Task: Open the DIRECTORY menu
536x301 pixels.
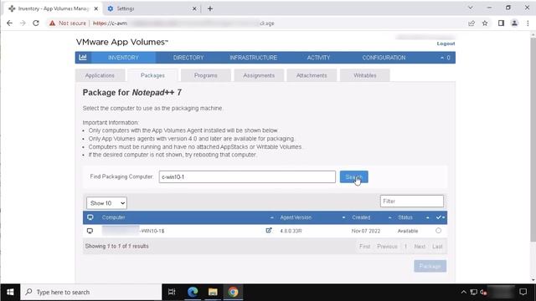Action: [188, 58]
